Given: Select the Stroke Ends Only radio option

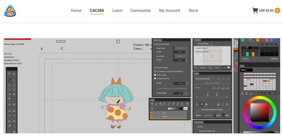Looking at the screenshot, I should tap(155, 79).
